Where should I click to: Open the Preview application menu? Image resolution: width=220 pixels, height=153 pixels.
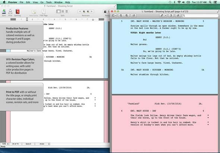coord(12,2)
